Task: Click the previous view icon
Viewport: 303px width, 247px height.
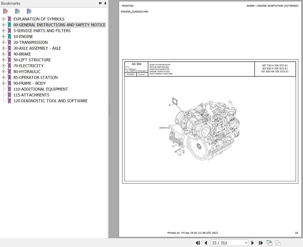Action: pyautogui.click(x=269, y=243)
